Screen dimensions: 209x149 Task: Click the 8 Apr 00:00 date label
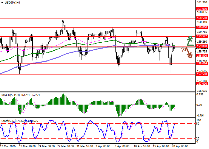(x=122, y=146)
